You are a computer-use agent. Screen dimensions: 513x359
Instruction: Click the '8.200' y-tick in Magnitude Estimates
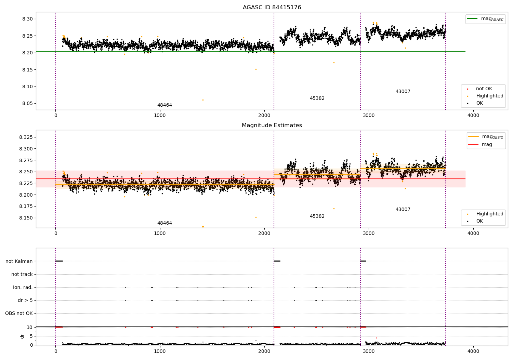26,195
